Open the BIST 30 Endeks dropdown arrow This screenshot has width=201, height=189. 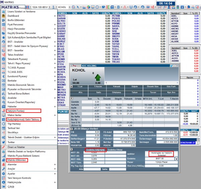[177, 159]
